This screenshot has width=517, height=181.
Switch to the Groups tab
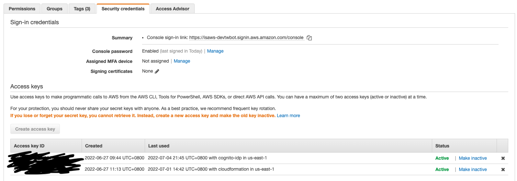54,9
